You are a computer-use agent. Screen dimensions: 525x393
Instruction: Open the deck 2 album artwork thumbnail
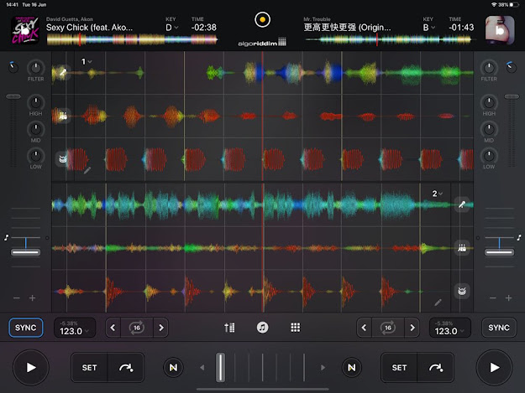(x=500, y=30)
